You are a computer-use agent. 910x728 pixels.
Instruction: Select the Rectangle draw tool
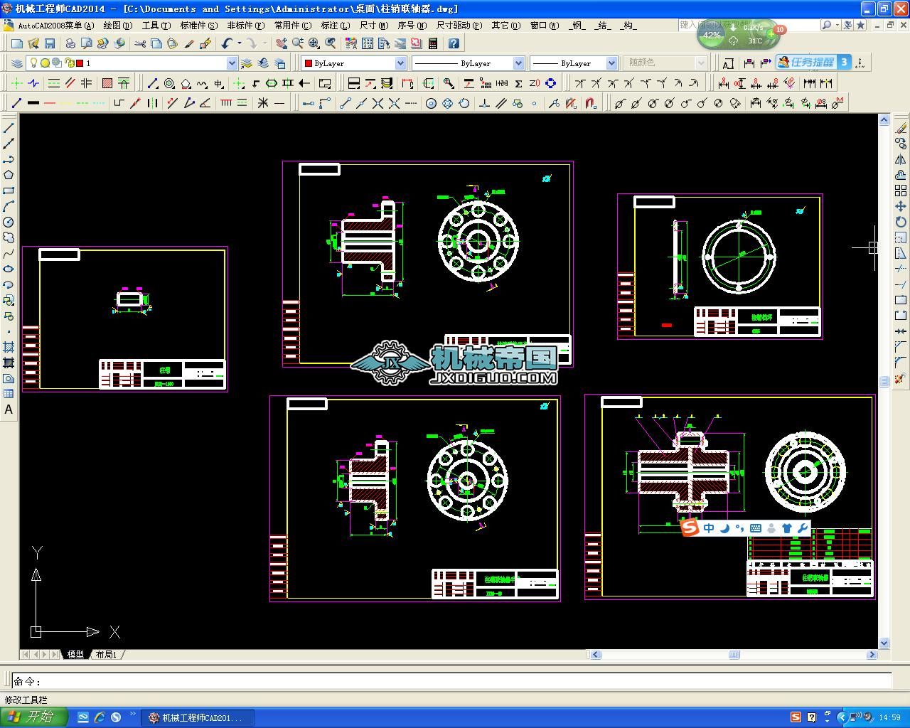9,191
